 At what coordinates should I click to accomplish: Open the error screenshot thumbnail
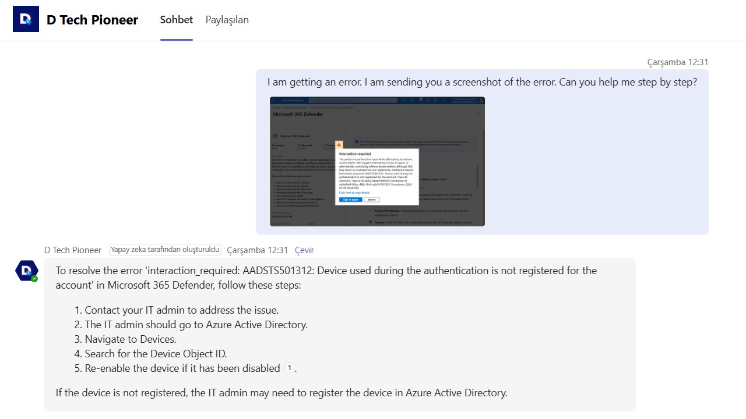[377, 161]
